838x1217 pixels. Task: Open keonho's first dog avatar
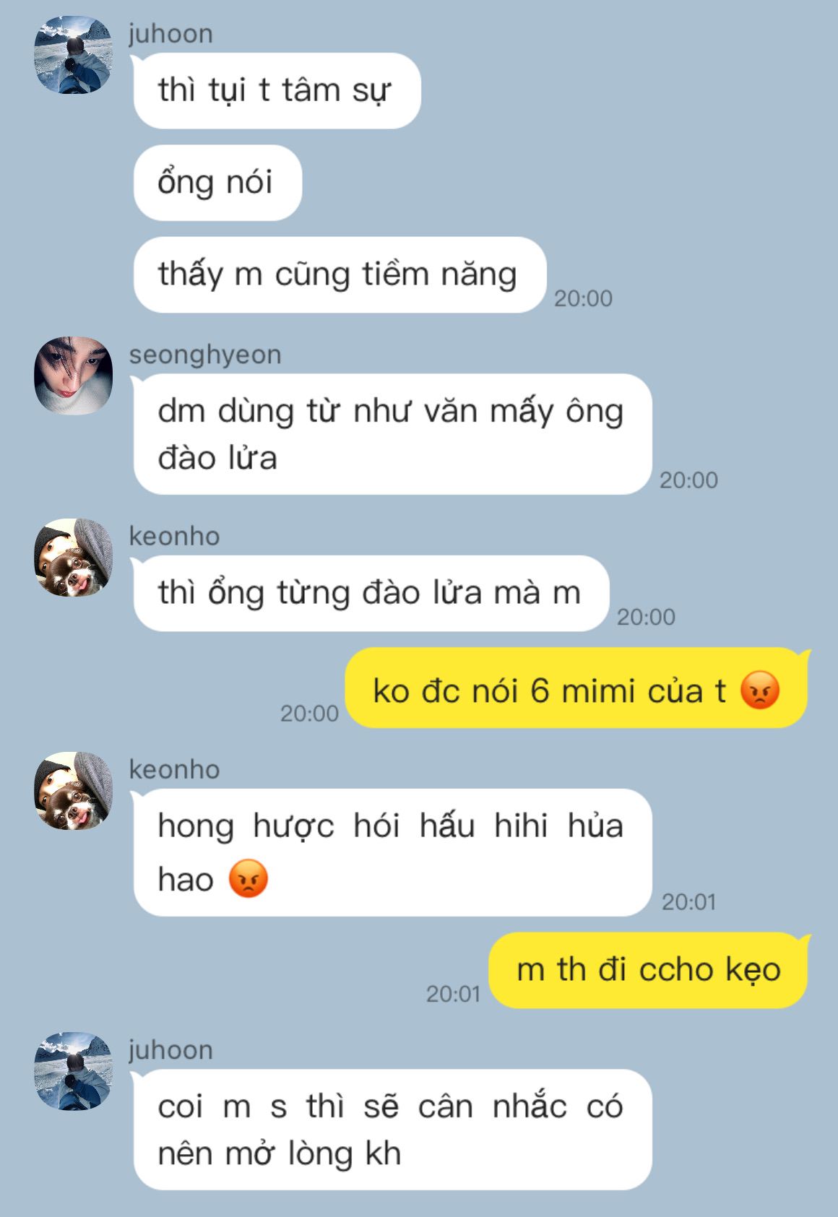74,557
